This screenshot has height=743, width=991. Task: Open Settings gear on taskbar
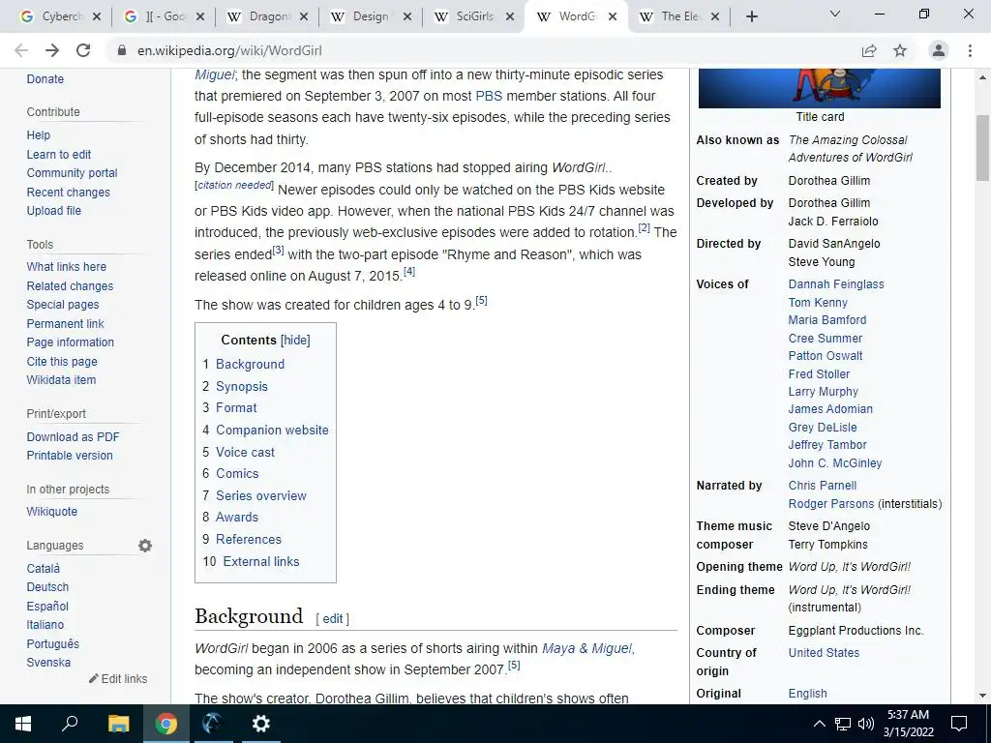pyautogui.click(x=260, y=724)
